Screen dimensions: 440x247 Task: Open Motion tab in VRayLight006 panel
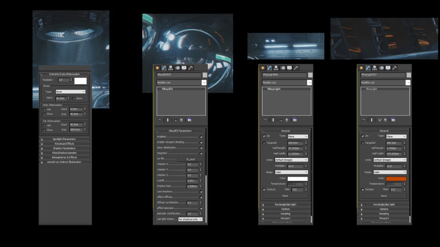pyautogui.click(x=283, y=68)
